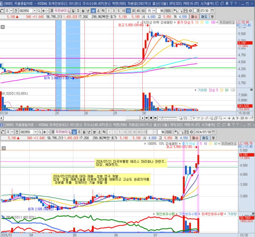Open the stock code dropdown in the bottom chart
This screenshot has height=237, width=255.
tap(35, 132)
